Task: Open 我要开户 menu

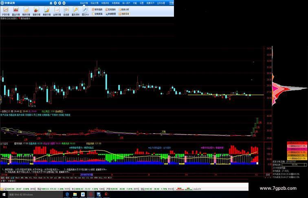Action: point(150,3)
